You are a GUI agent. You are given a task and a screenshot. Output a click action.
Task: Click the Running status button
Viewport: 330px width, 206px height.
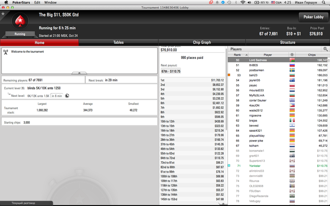click(x=20, y=34)
